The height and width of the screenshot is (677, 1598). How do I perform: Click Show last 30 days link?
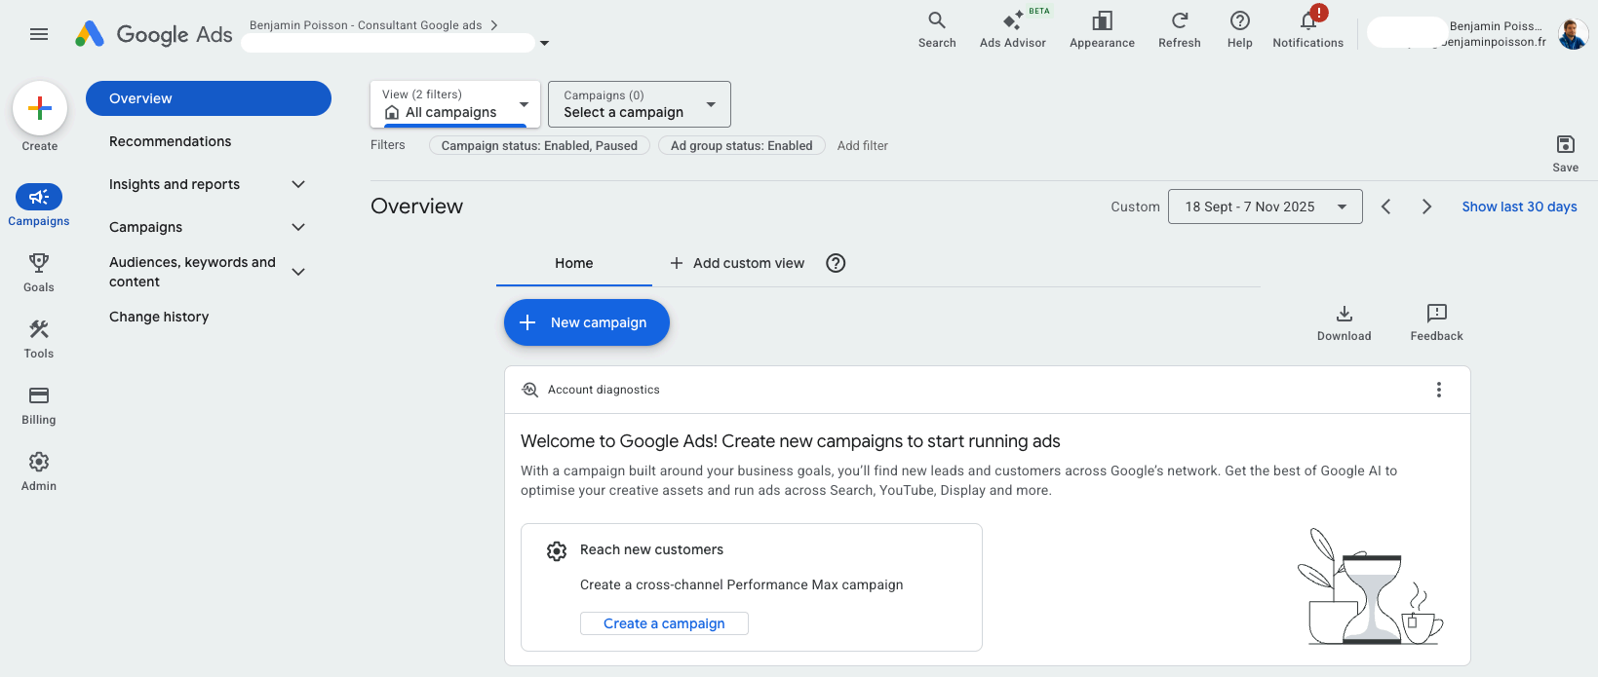coord(1519,207)
